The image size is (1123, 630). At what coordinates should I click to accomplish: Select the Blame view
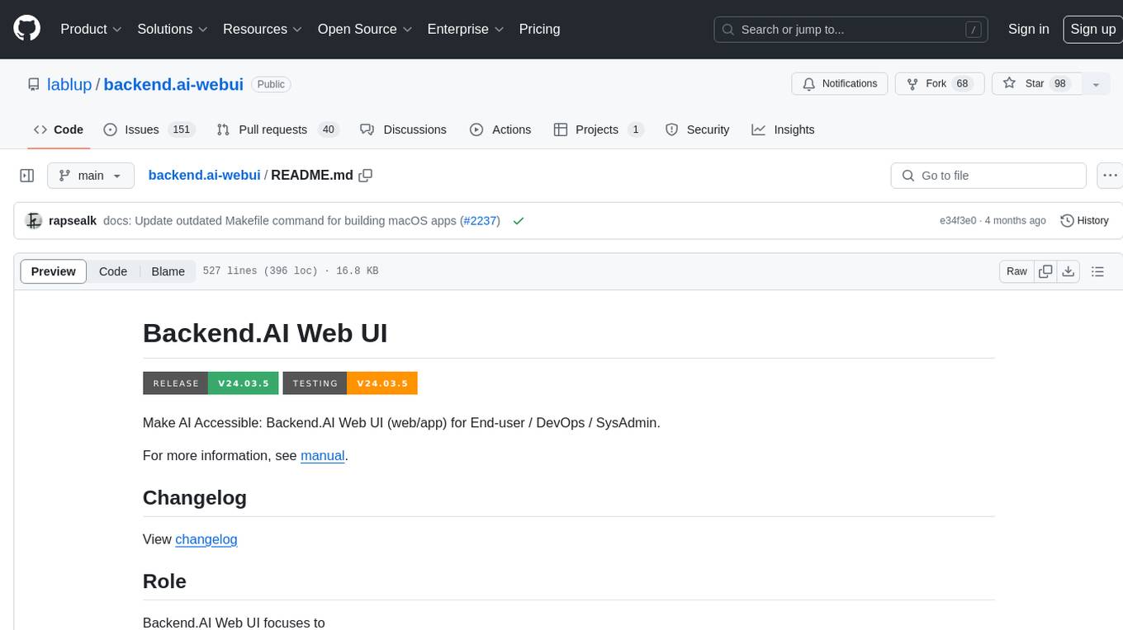[168, 271]
